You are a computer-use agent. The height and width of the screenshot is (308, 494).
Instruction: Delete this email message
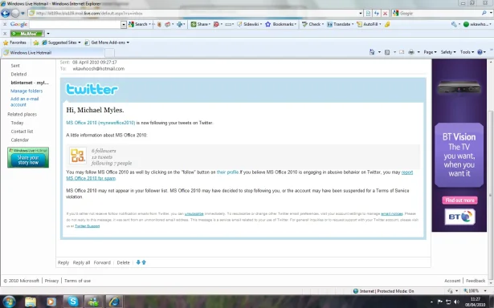tap(123, 262)
